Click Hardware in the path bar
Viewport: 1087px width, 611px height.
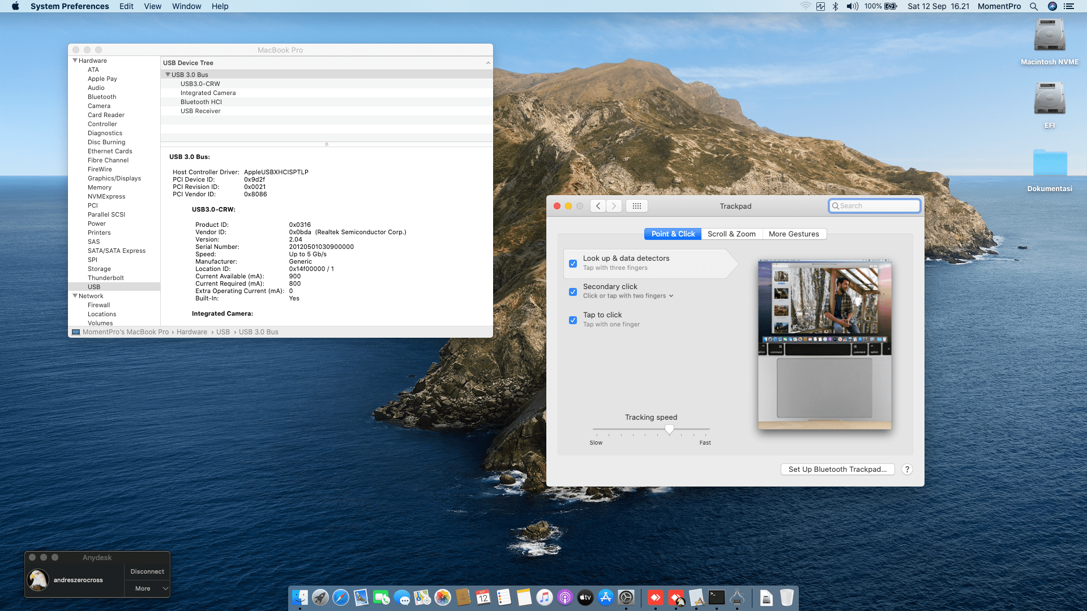pyautogui.click(x=192, y=332)
